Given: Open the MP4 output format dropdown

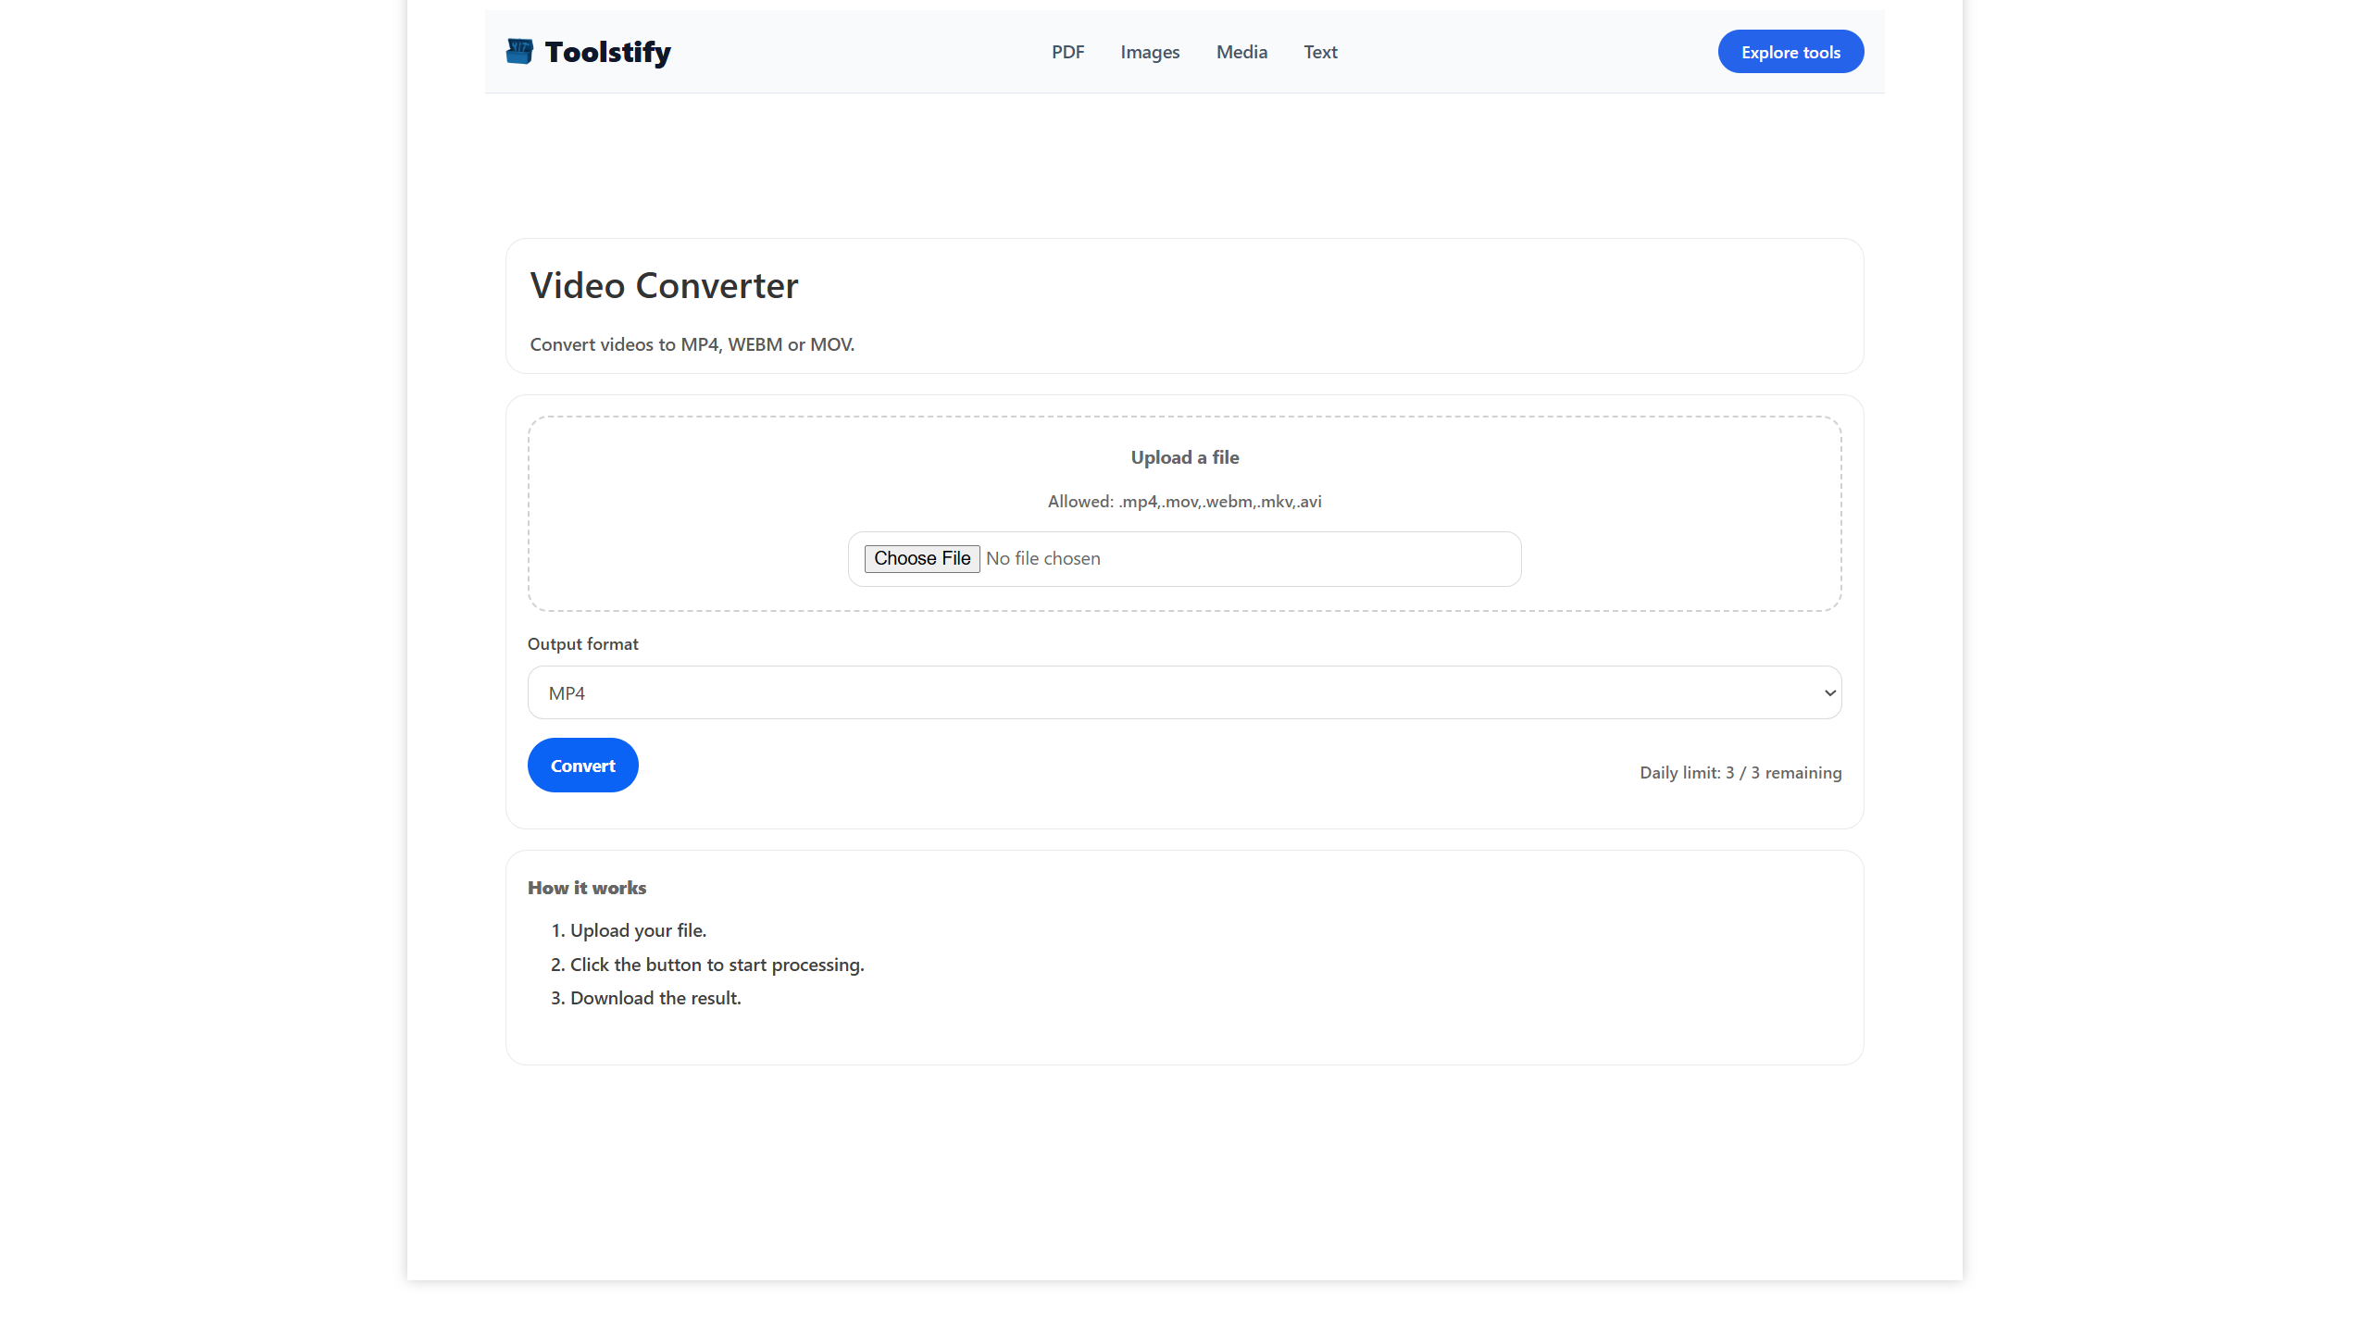Looking at the screenshot, I should click(1184, 691).
